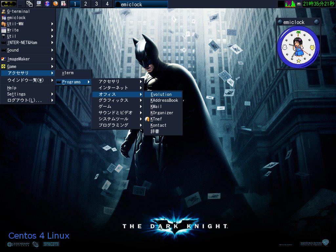Click the CPU load graph monitor
This screenshot has width=336, height=252.
click(290, 4)
